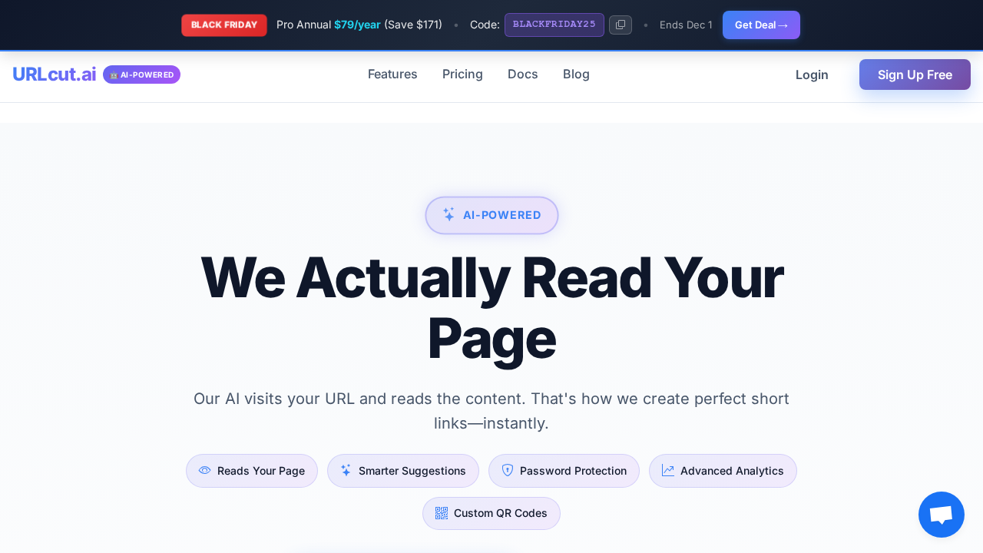983x553 pixels.
Task: Click the sparkle icon in hero AI-POWERED badge
Action: coord(448,215)
